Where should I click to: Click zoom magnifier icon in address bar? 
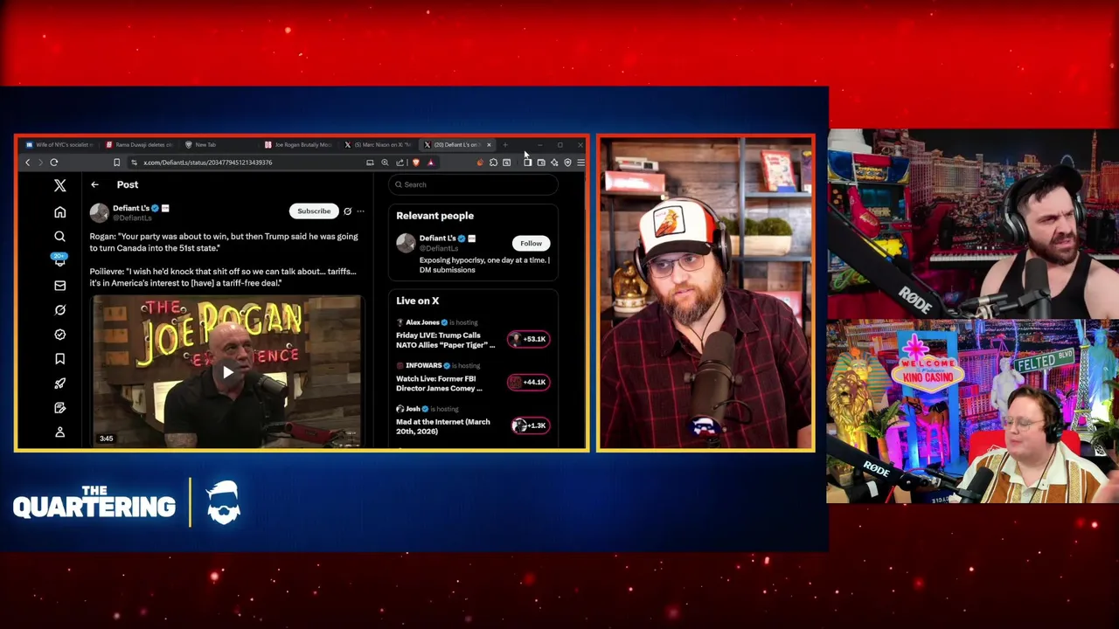coord(385,162)
